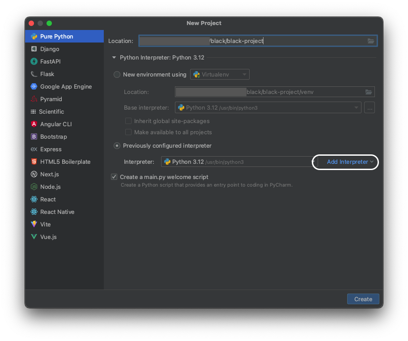Click the Express ex icon

[34, 149]
